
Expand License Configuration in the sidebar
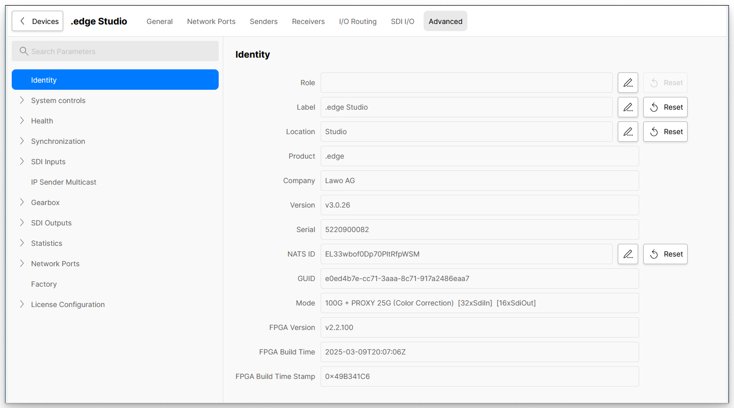click(22, 304)
